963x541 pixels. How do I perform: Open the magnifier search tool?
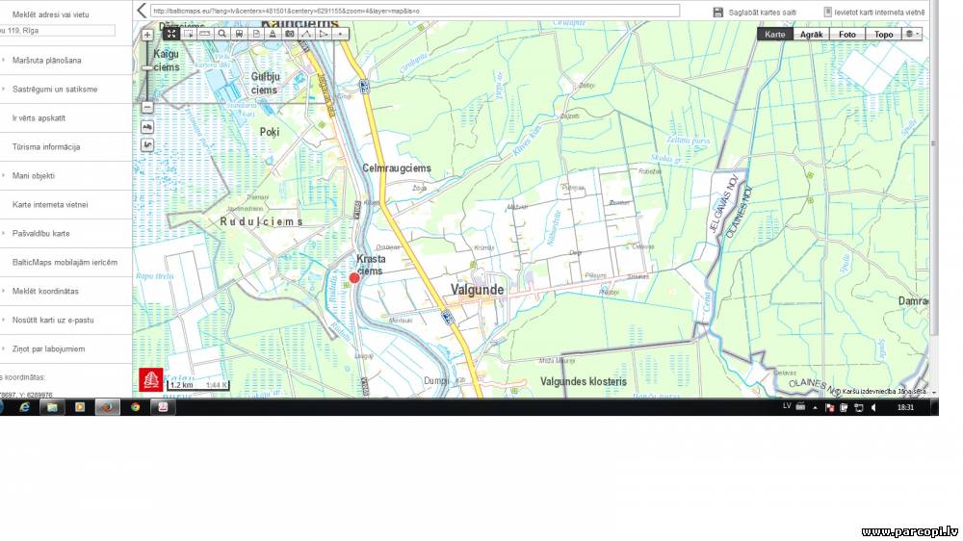tap(222, 35)
